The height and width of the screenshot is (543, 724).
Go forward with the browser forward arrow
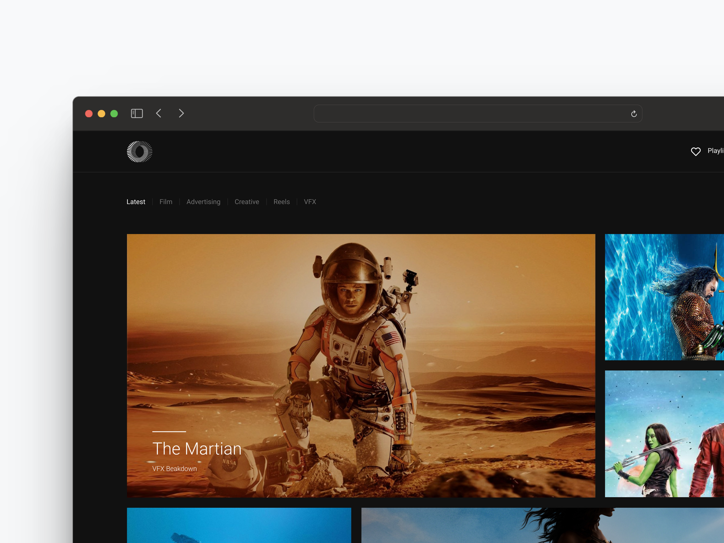coord(181,113)
